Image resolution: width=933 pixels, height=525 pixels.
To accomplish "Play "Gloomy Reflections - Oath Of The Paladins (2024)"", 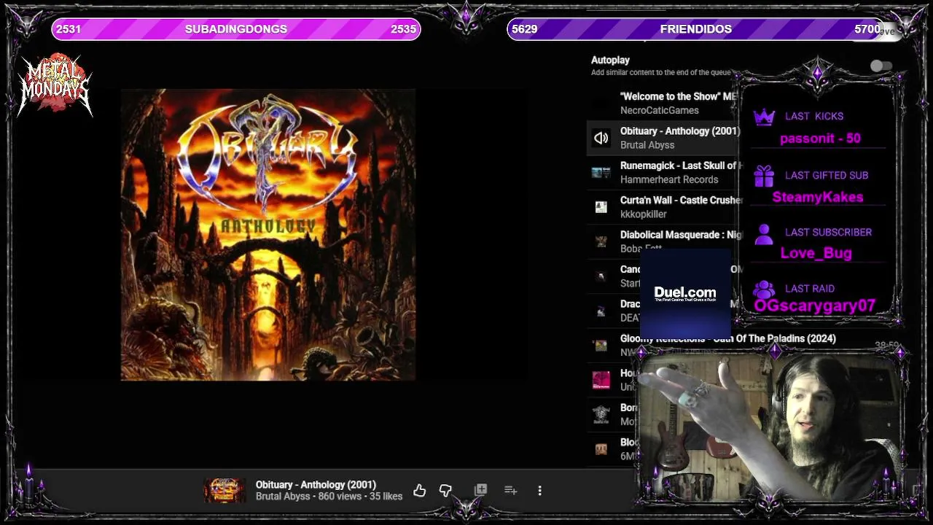I will click(x=728, y=338).
